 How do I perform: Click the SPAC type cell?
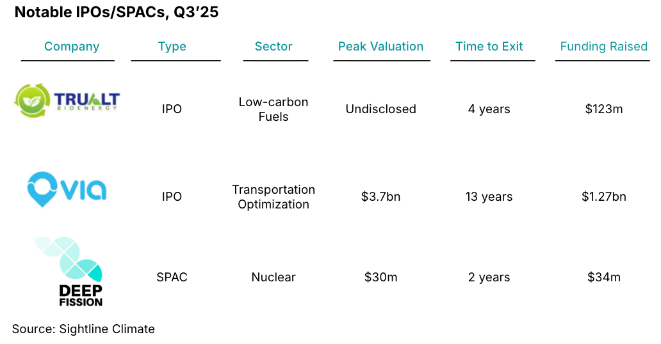pyautogui.click(x=172, y=278)
